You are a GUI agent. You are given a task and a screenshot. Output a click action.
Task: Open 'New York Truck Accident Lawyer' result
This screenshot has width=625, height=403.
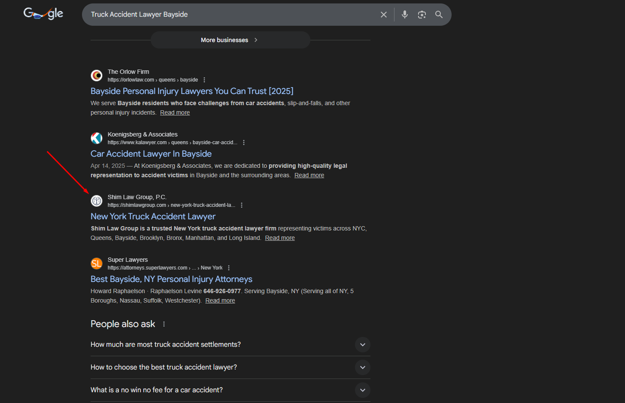pyautogui.click(x=153, y=216)
